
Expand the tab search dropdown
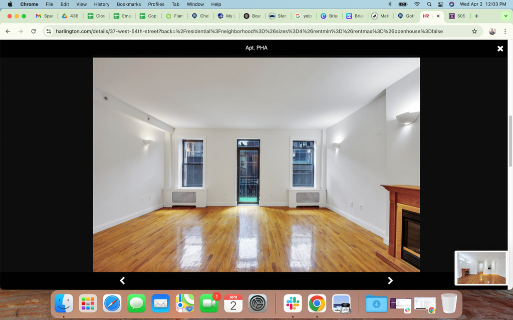pos(505,16)
